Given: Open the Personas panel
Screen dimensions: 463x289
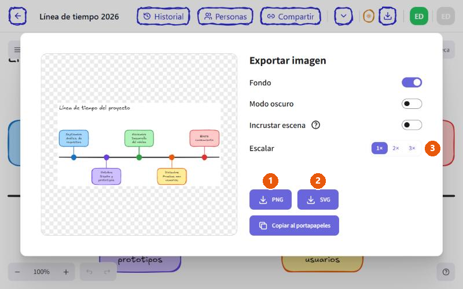Looking at the screenshot, I should point(225,17).
